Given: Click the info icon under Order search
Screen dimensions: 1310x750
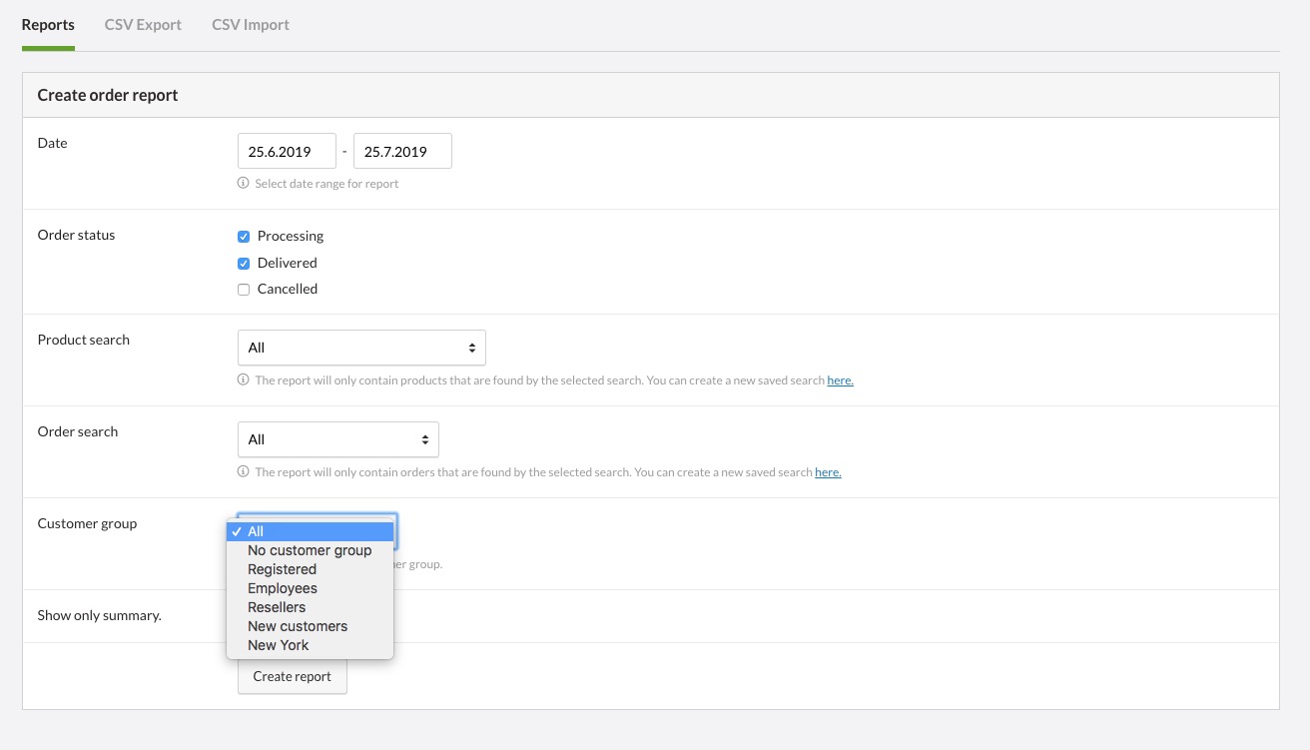Looking at the screenshot, I should tap(243, 472).
